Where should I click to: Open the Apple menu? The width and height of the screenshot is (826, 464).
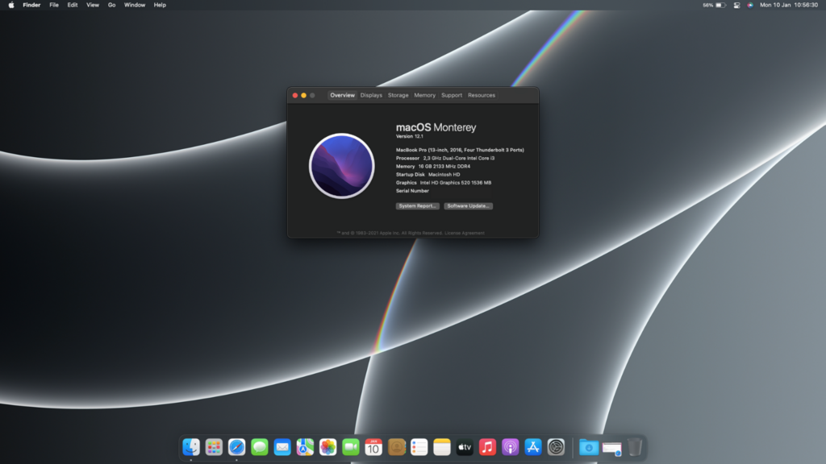pos(11,5)
